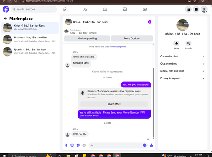Open the Facebook logo home link

[6, 9]
